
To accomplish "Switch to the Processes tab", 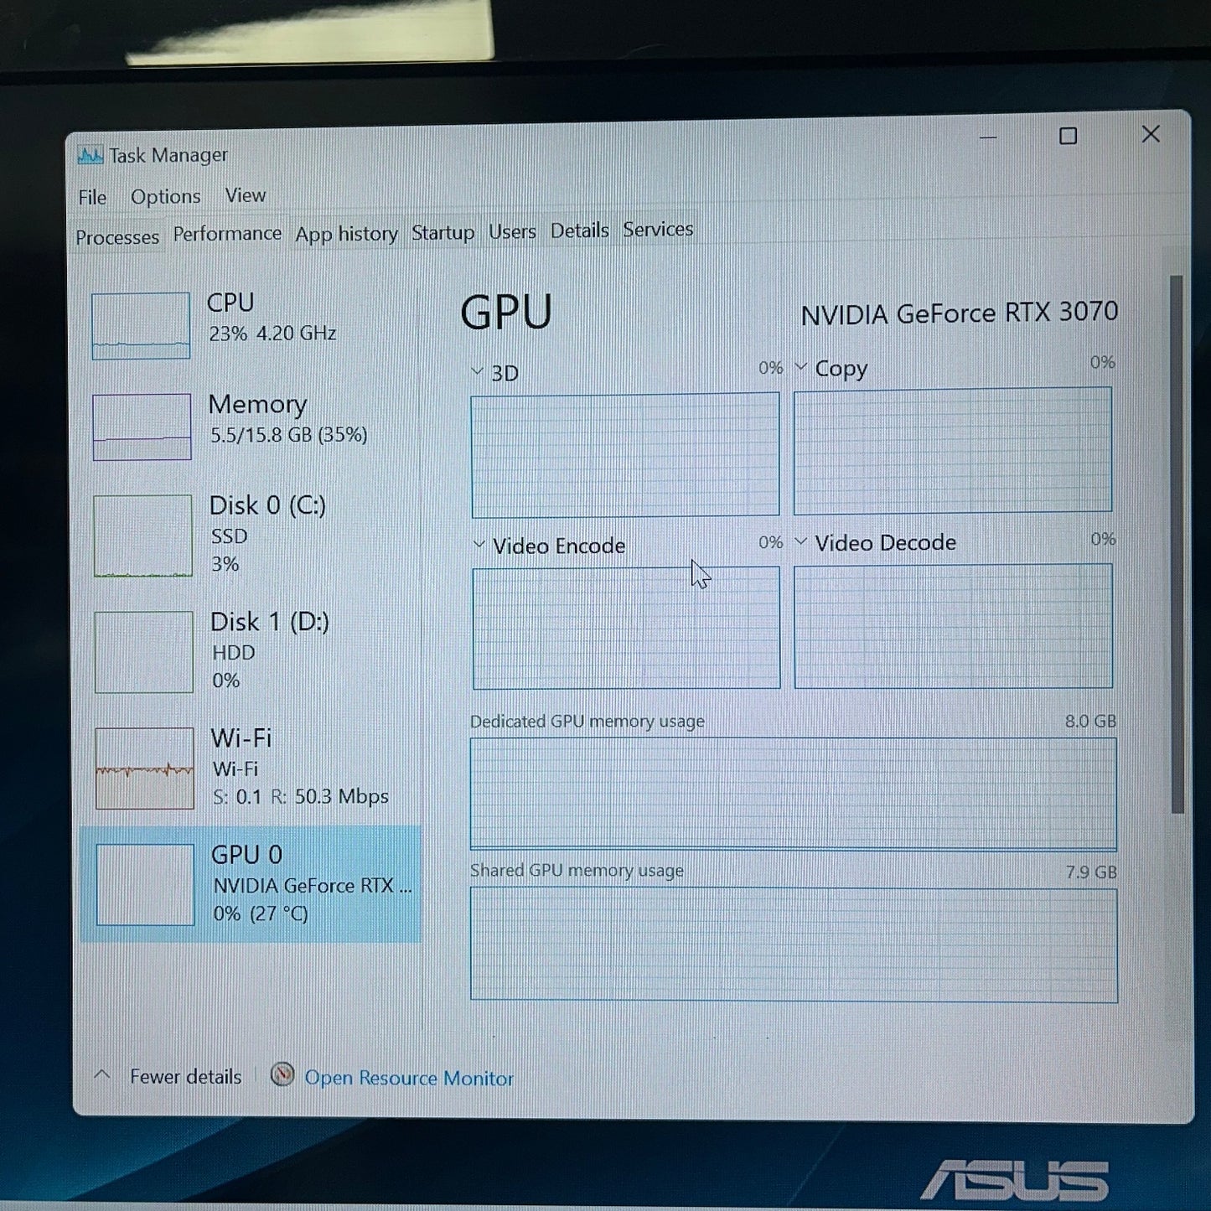I will (x=117, y=237).
